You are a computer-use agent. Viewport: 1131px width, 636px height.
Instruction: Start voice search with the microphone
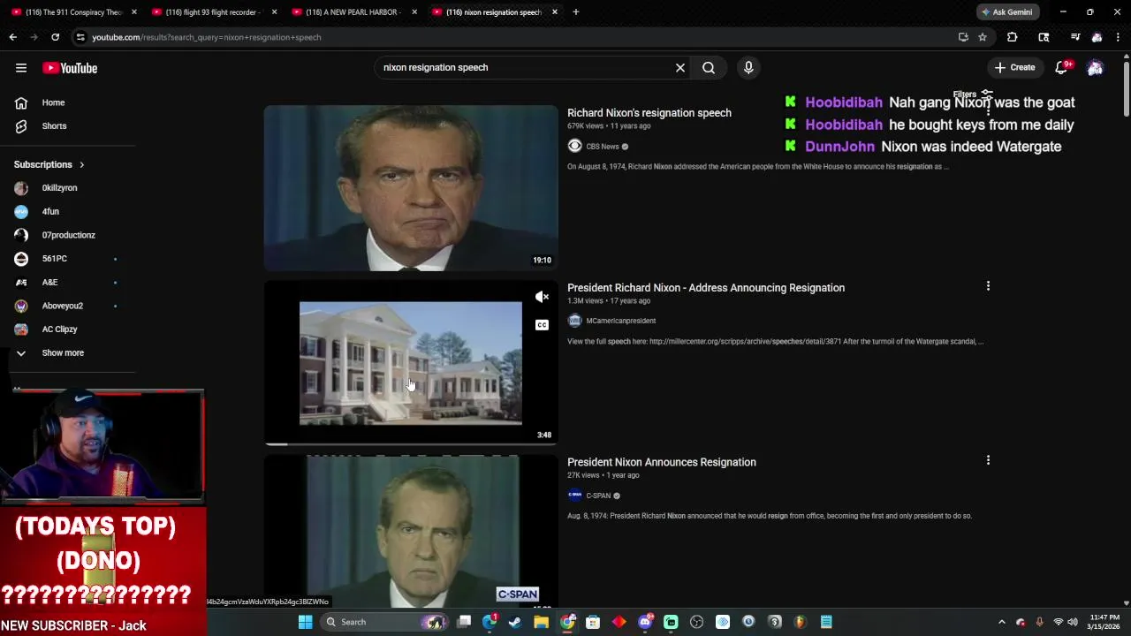[x=748, y=67]
